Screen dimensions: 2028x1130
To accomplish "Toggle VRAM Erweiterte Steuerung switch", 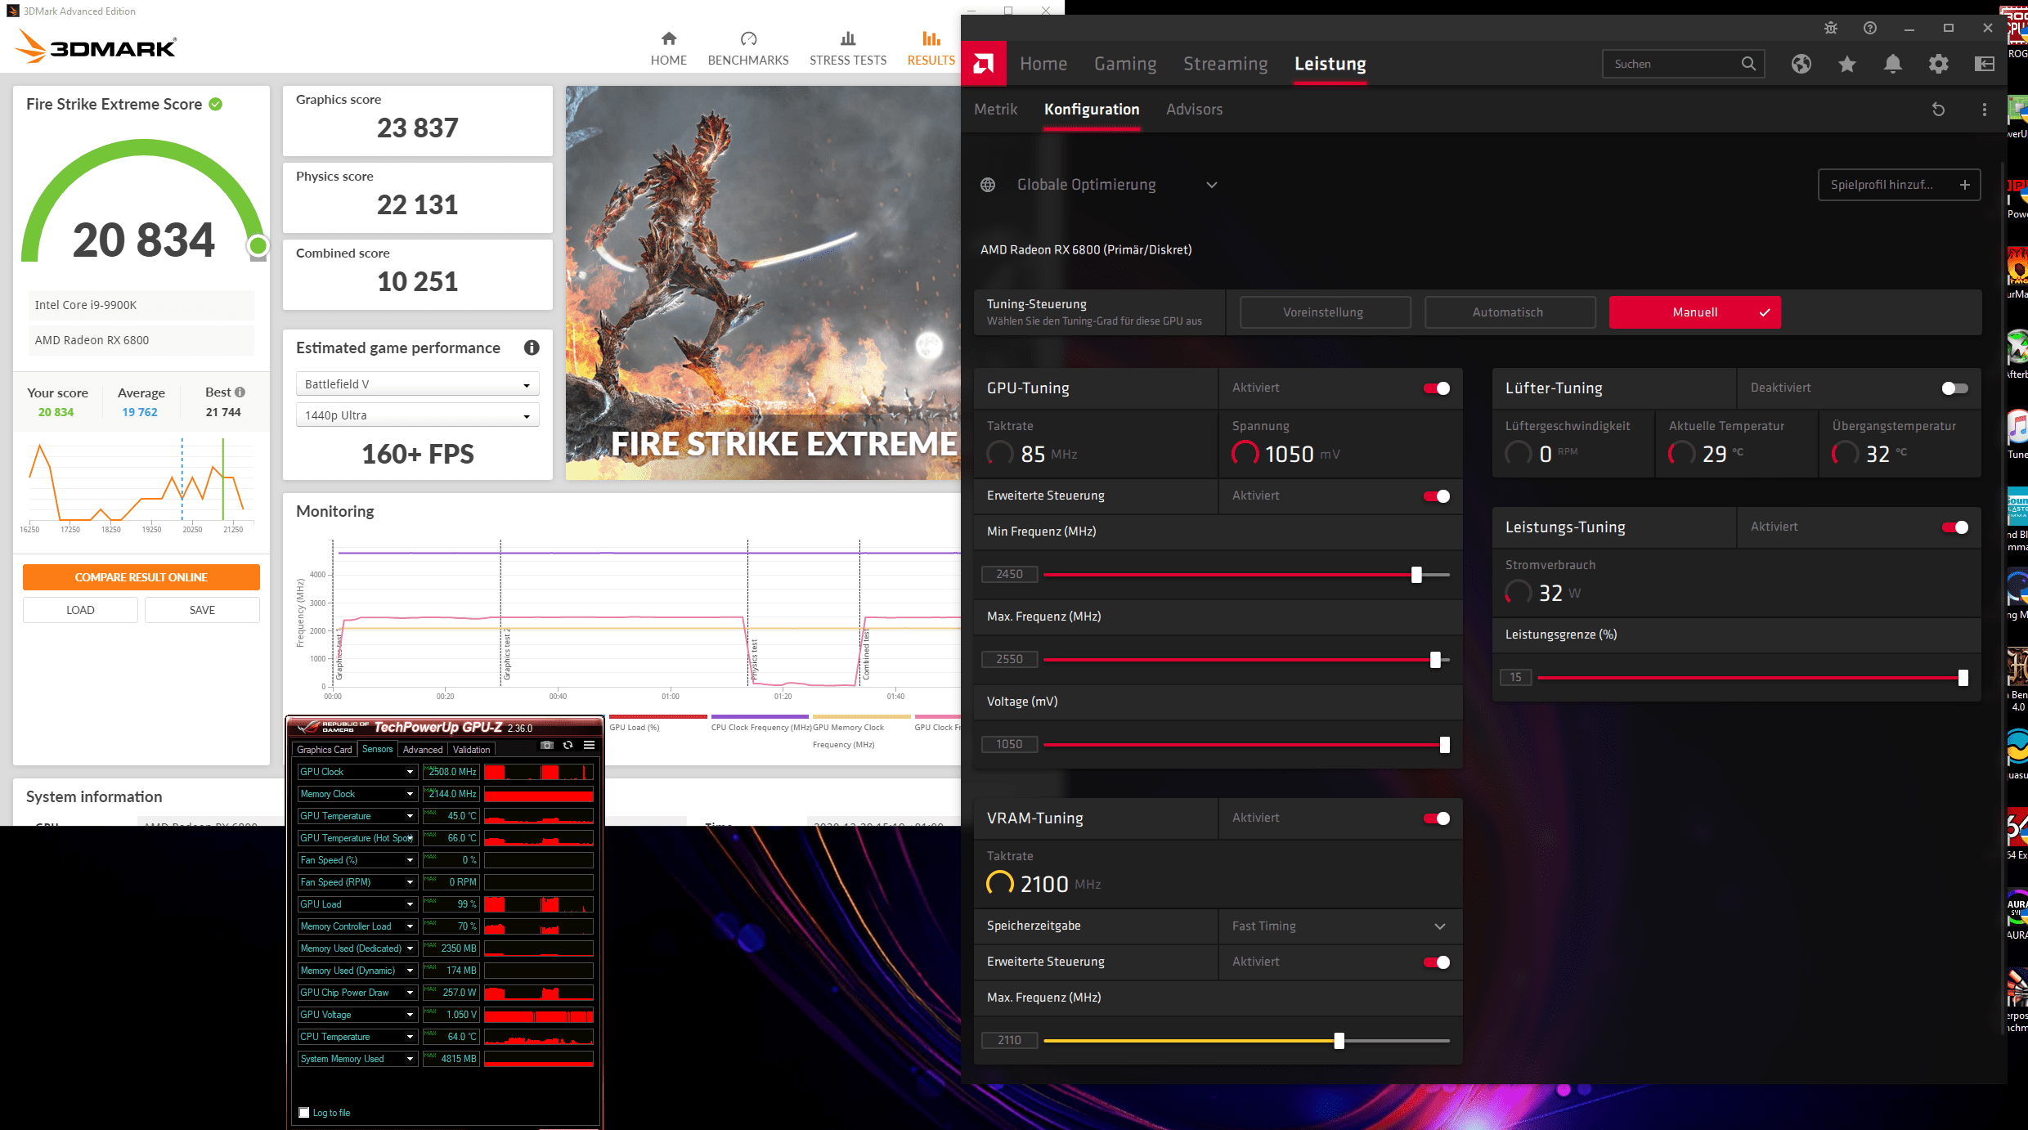I will click(1437, 962).
